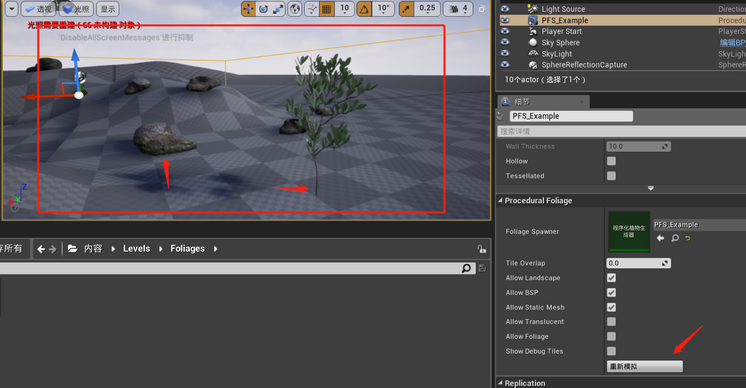Image resolution: width=746 pixels, height=388 pixels.
Task: Open the 光照 lit view mode menu
Action: pos(76,9)
